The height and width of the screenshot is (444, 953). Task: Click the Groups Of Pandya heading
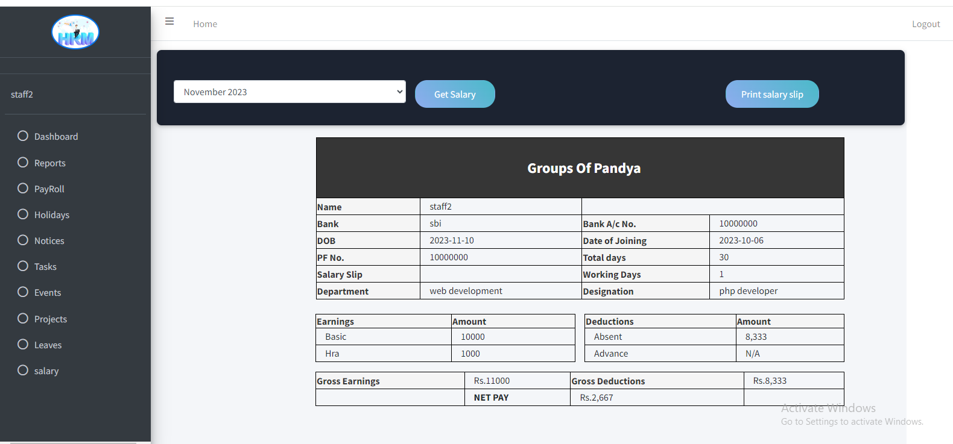584,168
